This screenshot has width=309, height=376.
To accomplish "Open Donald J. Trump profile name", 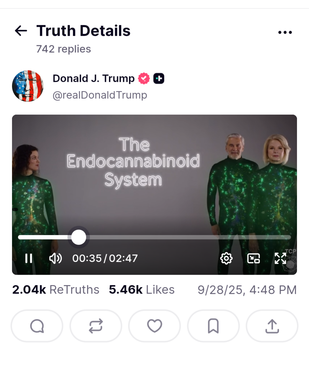I will [x=94, y=78].
